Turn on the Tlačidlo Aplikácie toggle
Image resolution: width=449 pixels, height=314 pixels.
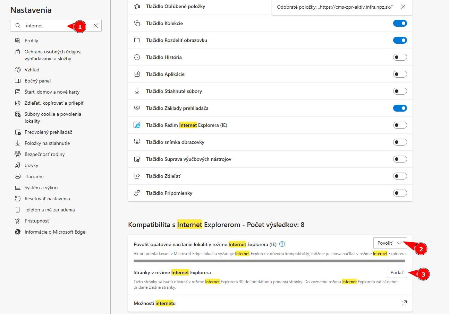pyautogui.click(x=400, y=74)
